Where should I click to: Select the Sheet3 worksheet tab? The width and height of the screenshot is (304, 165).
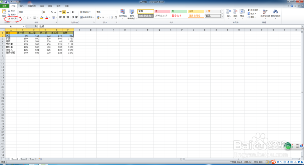click(x=33, y=159)
